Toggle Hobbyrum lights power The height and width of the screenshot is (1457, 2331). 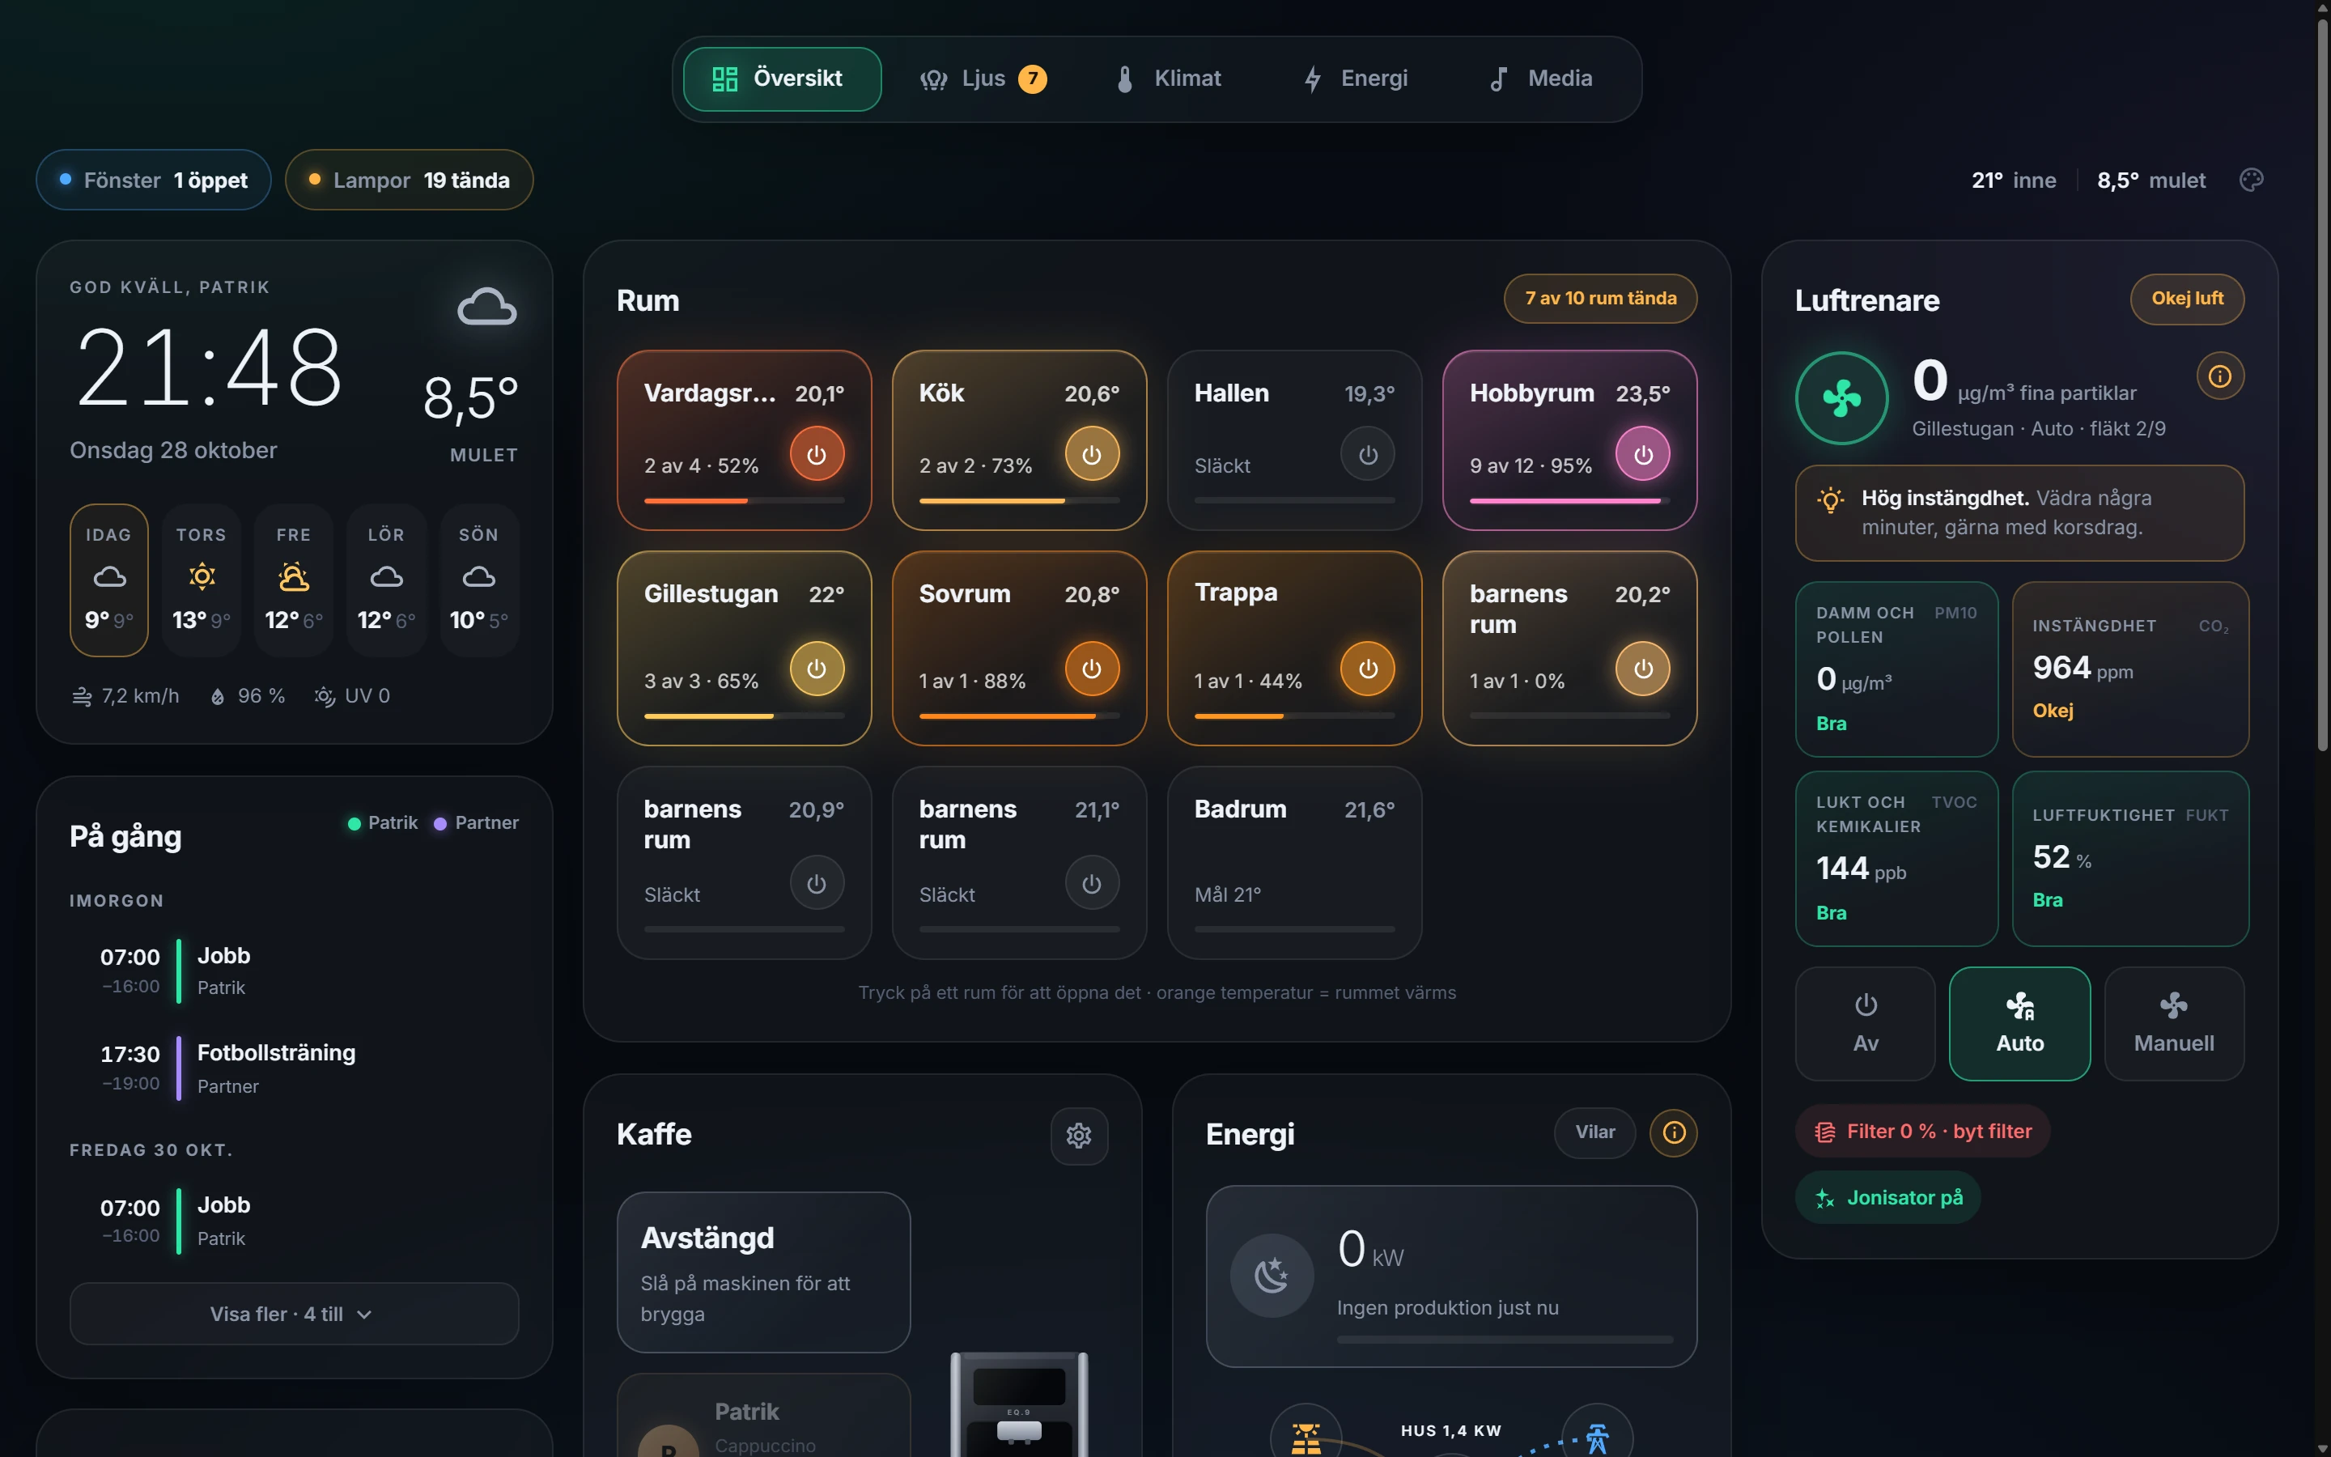tap(1642, 454)
